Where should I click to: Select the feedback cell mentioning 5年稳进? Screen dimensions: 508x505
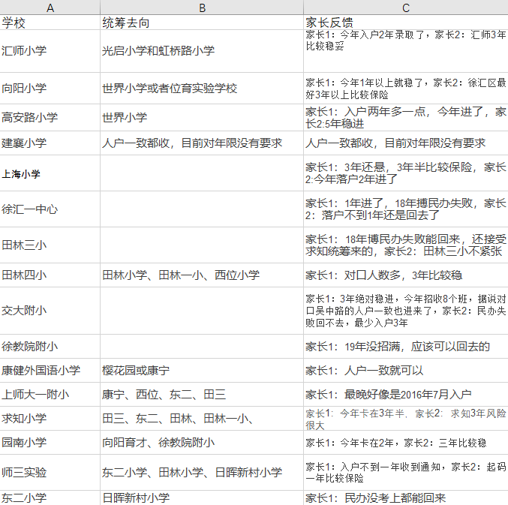pyautogui.click(x=406, y=118)
